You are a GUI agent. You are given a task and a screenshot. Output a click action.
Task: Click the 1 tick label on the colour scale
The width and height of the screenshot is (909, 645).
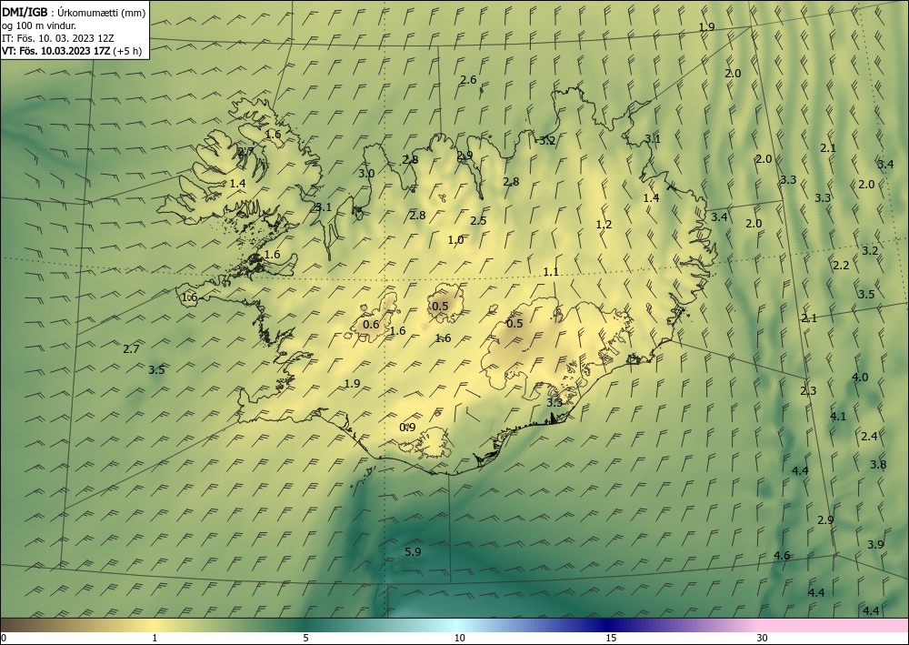(x=155, y=638)
